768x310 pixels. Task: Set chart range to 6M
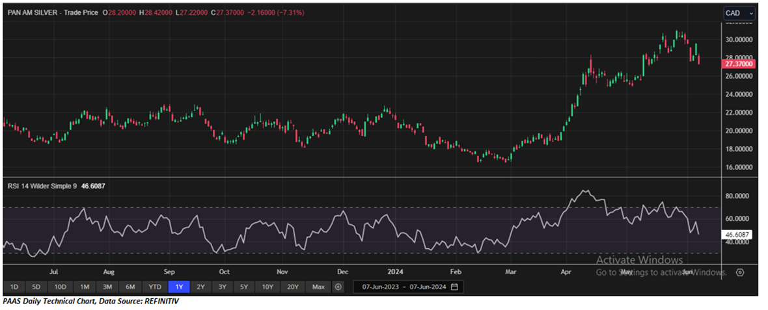130,287
